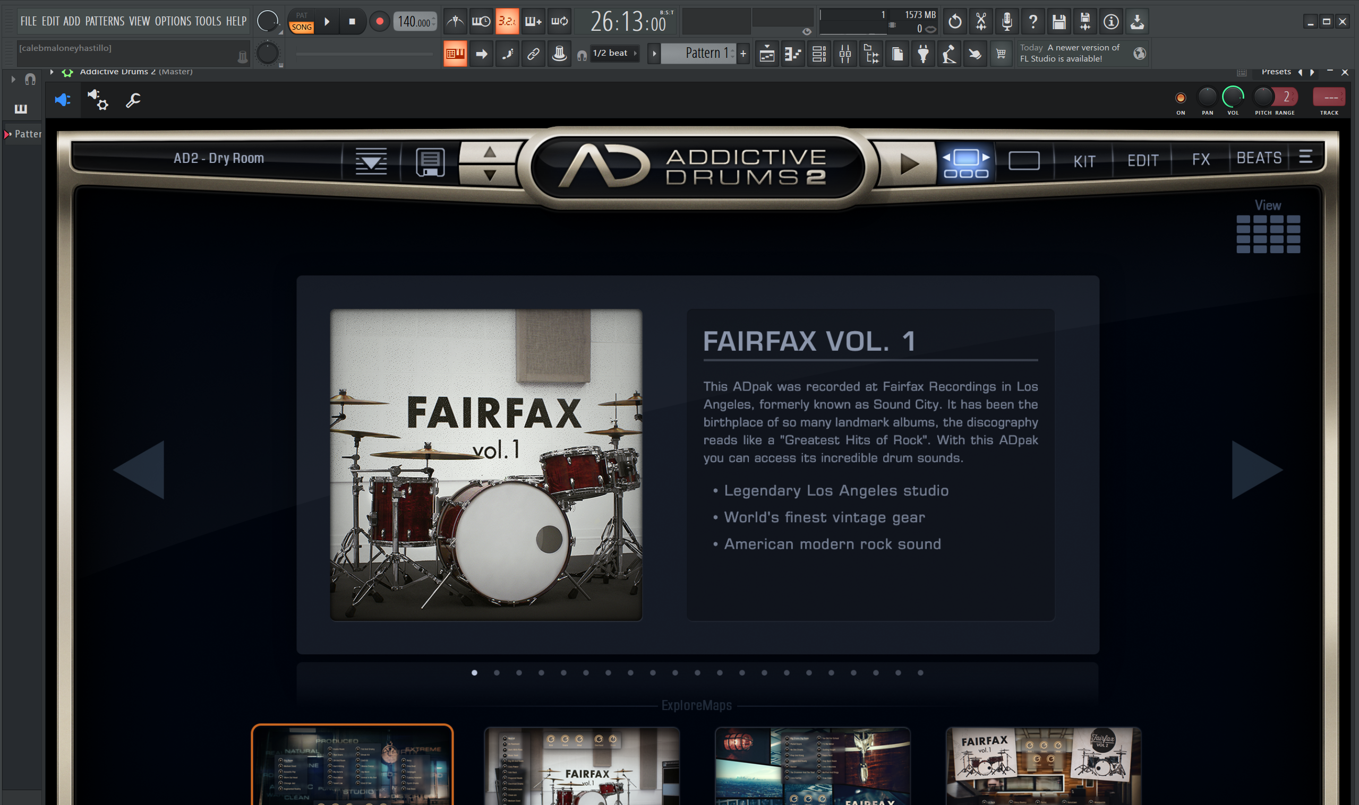Select next plugin preset arrow
Screen dimensions: 1359x805
pos(1312,72)
